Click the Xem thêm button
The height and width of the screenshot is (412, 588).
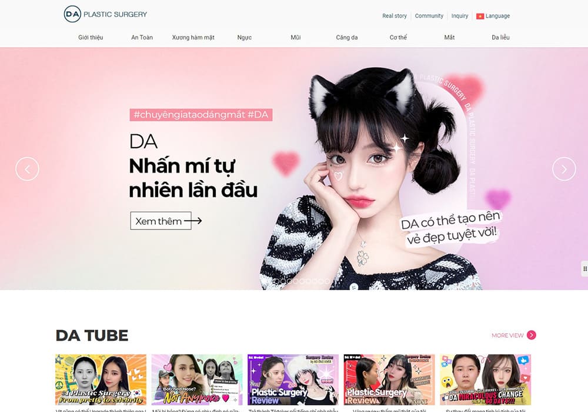[x=161, y=221]
